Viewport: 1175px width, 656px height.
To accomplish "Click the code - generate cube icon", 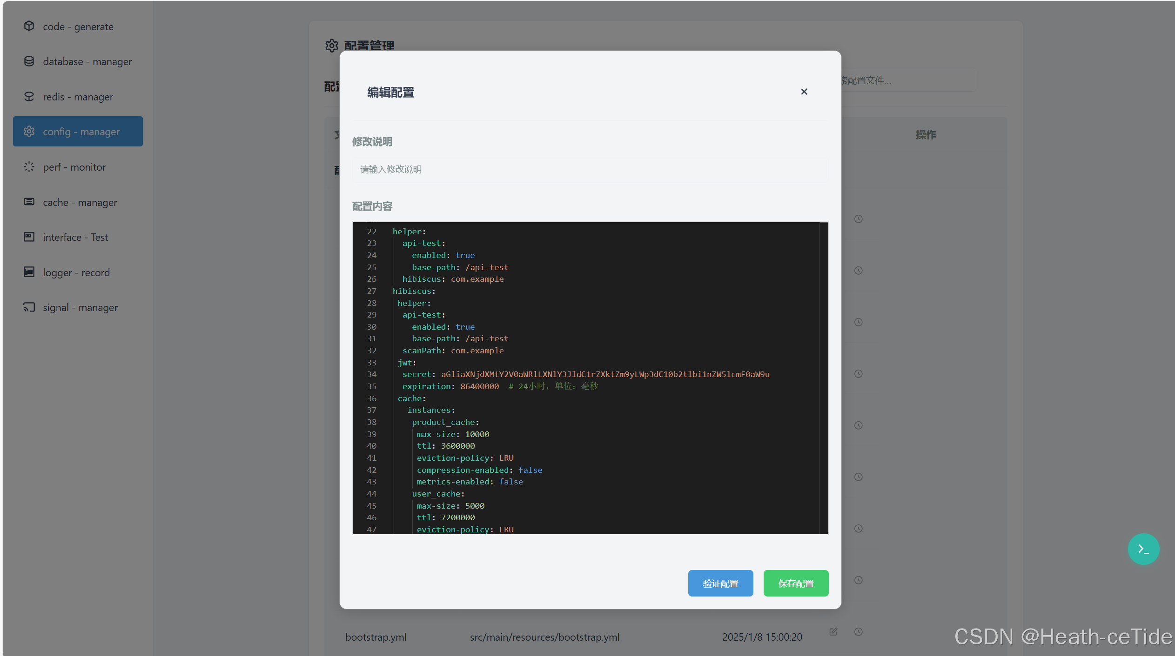I will (29, 26).
